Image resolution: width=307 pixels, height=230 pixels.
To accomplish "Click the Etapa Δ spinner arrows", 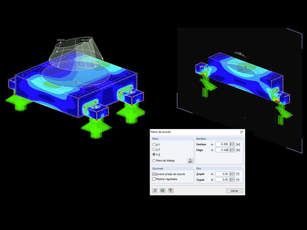I will [230, 150].
